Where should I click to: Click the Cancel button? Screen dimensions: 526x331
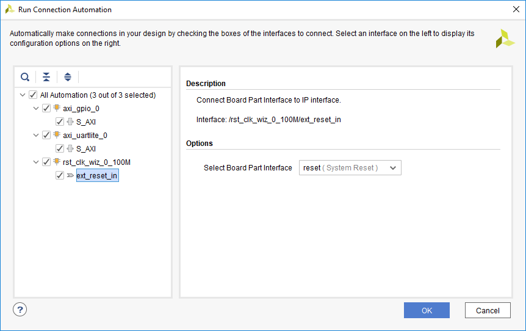[x=488, y=310]
